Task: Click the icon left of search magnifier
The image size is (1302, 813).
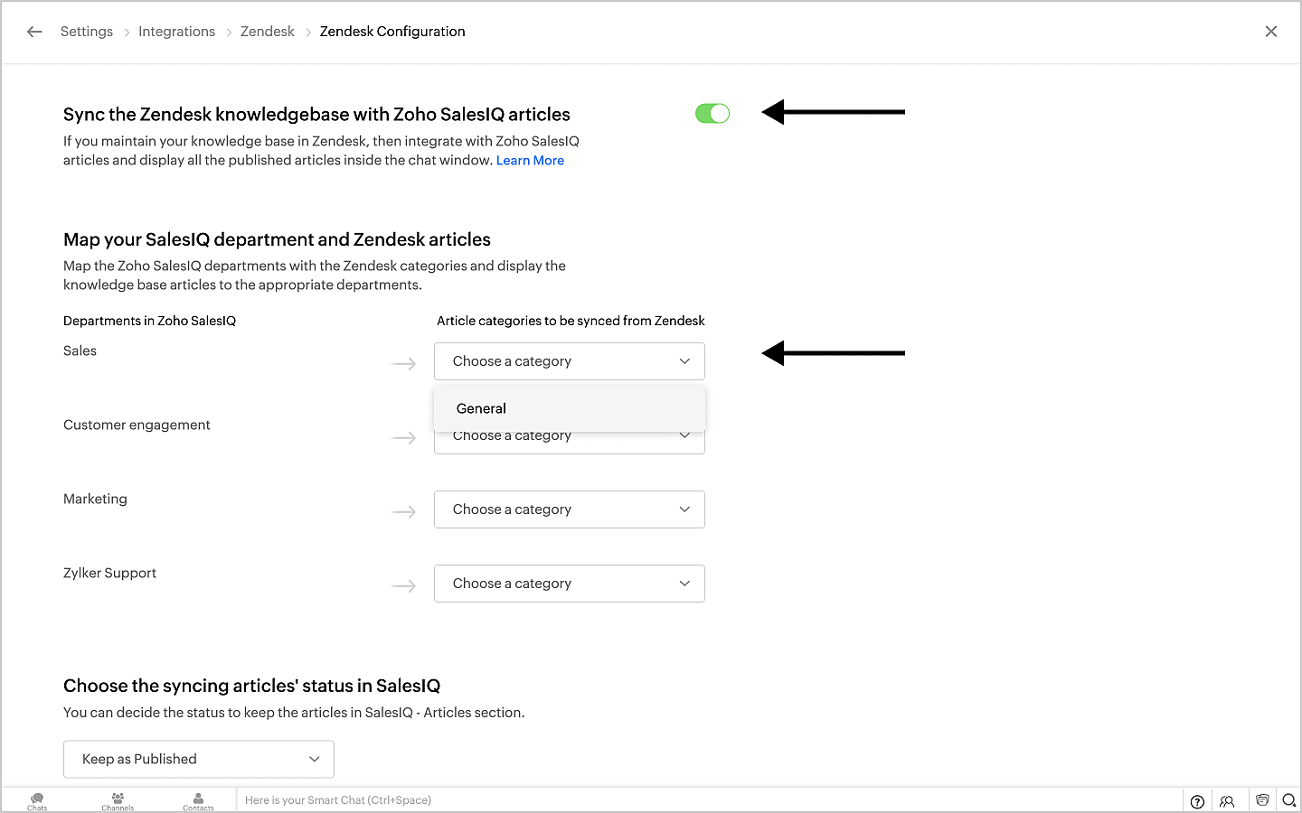Action: (1262, 800)
